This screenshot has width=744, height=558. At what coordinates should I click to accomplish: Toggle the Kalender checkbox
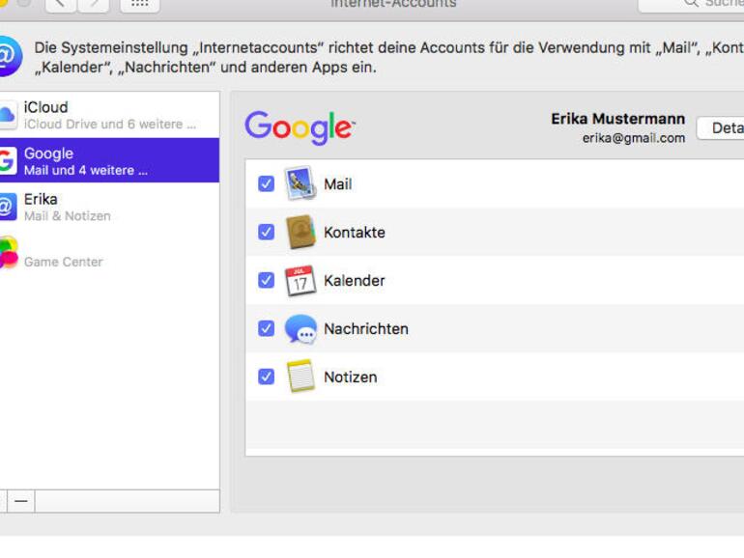(x=266, y=280)
